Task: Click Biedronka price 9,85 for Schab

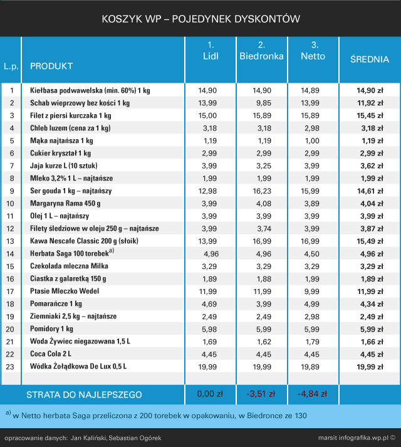Action: (x=264, y=103)
